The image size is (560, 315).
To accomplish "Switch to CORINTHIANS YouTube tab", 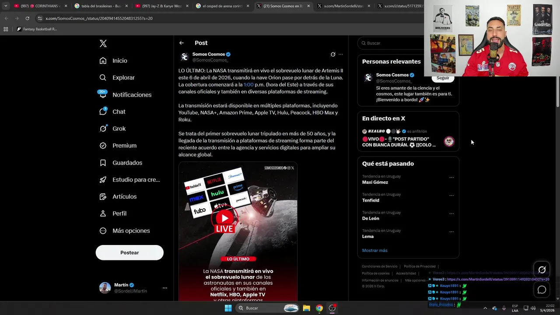I will [40, 6].
